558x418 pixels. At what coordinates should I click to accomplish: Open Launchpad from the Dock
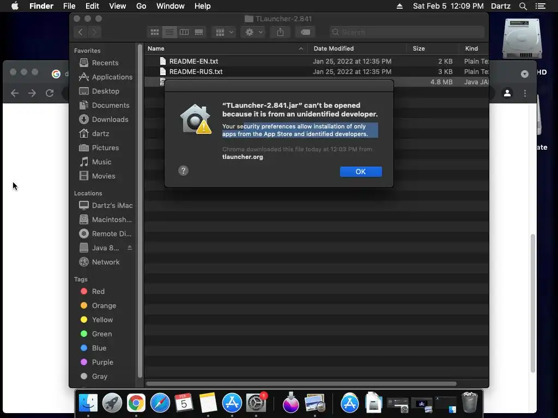(112, 403)
